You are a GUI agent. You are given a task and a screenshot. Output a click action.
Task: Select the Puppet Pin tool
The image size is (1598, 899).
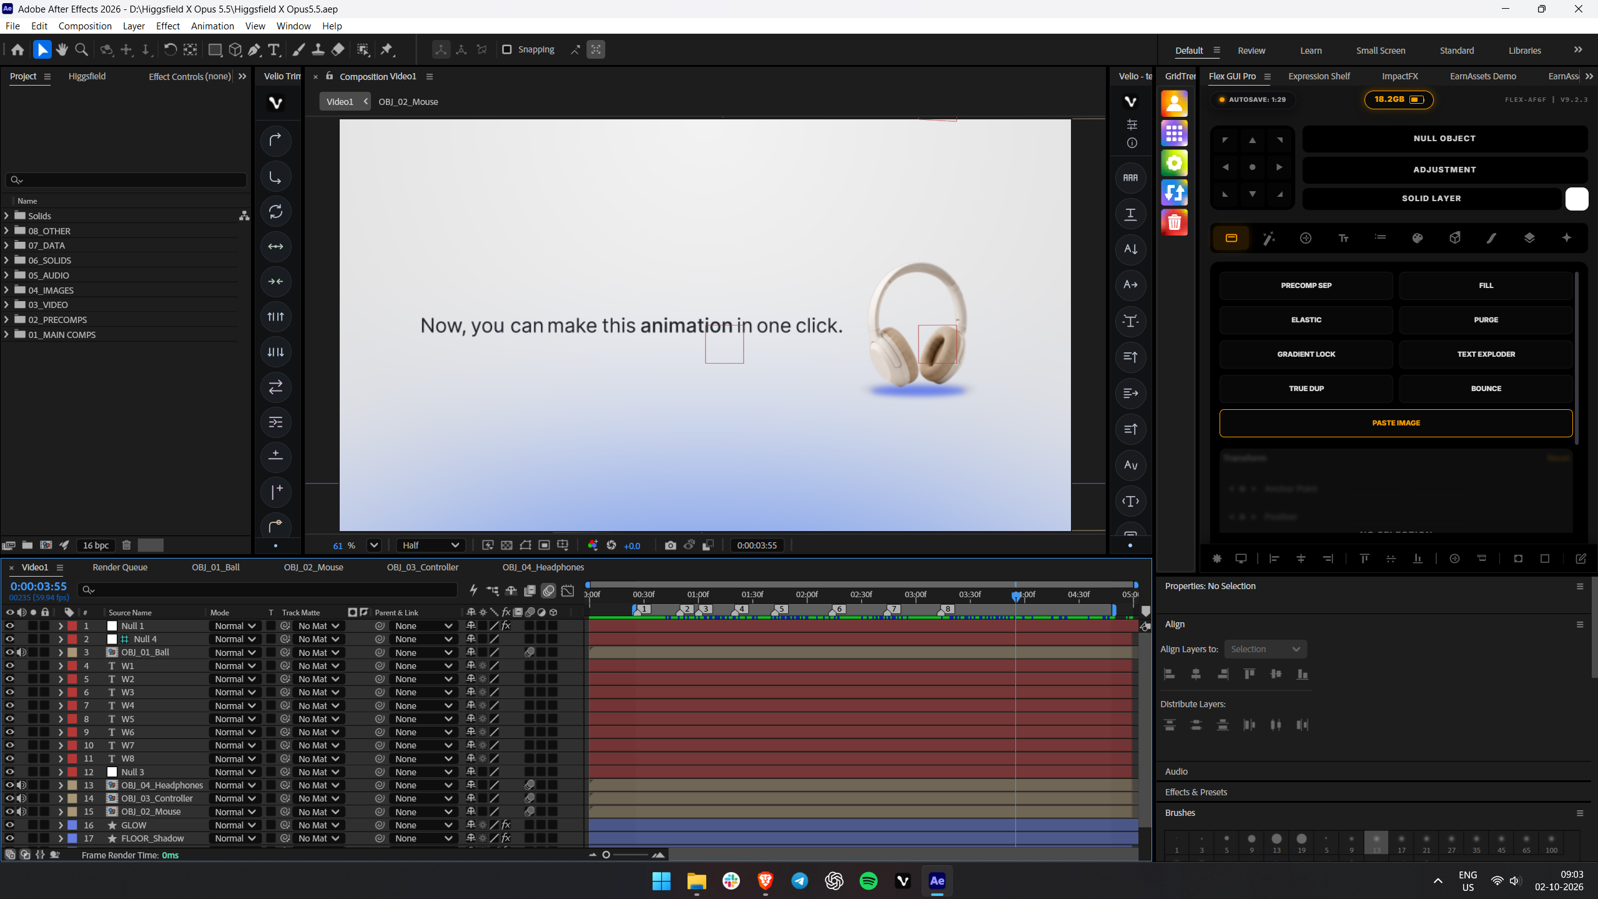tap(387, 49)
